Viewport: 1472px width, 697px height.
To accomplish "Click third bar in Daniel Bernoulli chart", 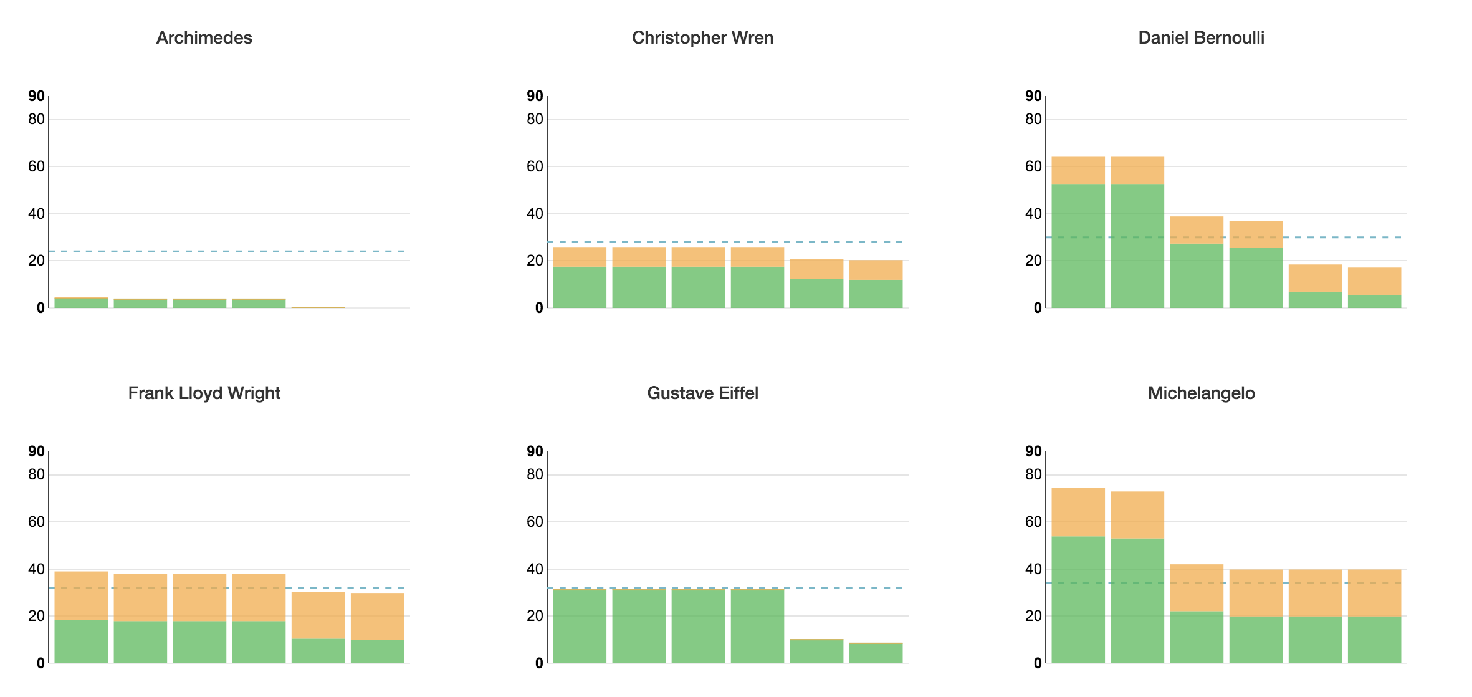I will pyautogui.click(x=1197, y=262).
